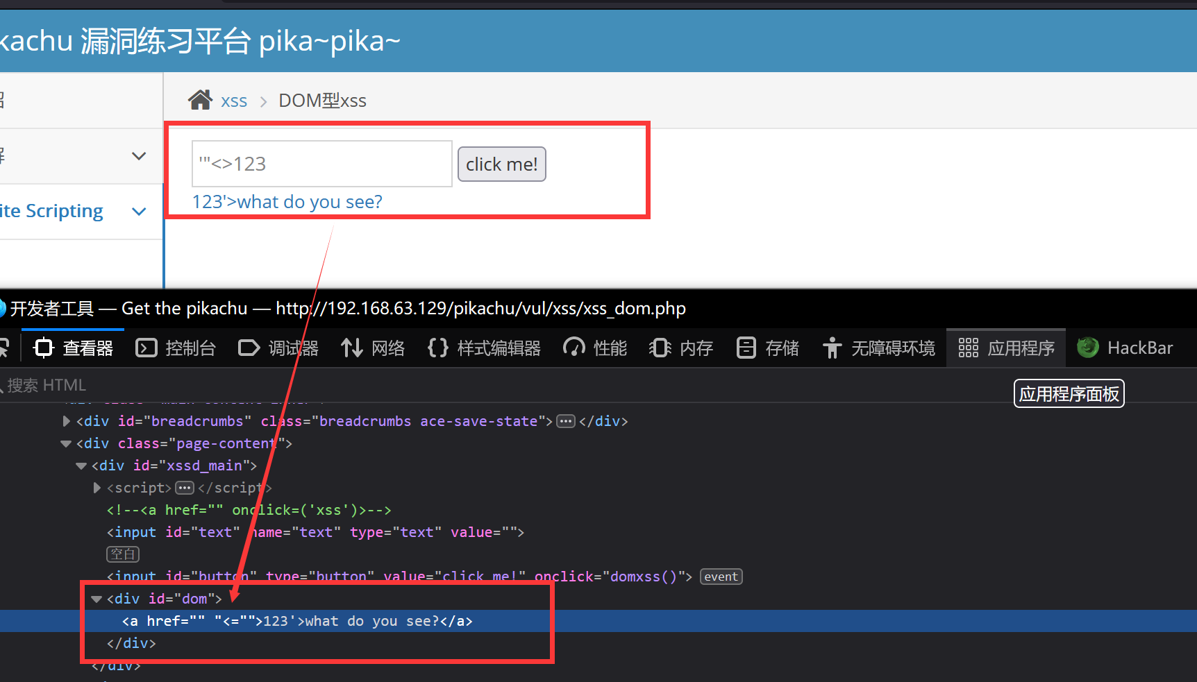Image resolution: width=1197 pixels, height=682 pixels.
Task: Select the comment node with onclick=('xss')
Action: pyautogui.click(x=249, y=510)
